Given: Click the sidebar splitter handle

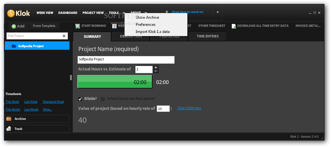Looking at the screenshot, I should click(x=71, y=78).
